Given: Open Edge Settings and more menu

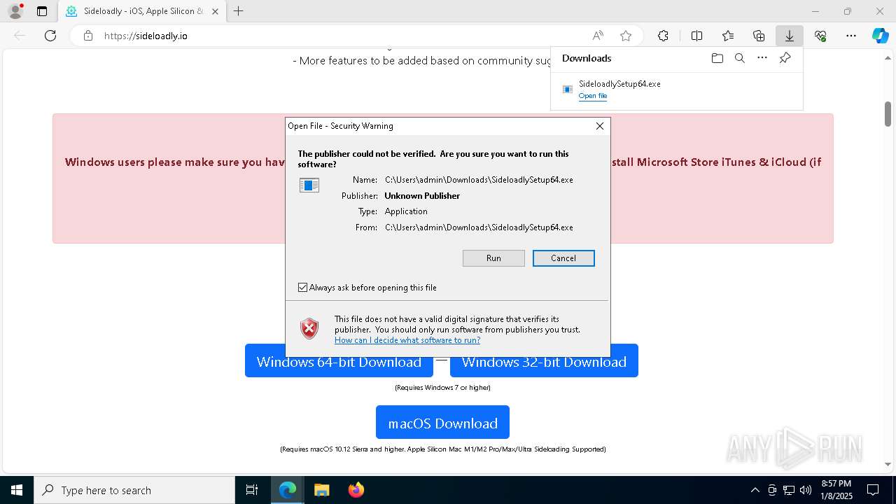Looking at the screenshot, I should [x=851, y=36].
